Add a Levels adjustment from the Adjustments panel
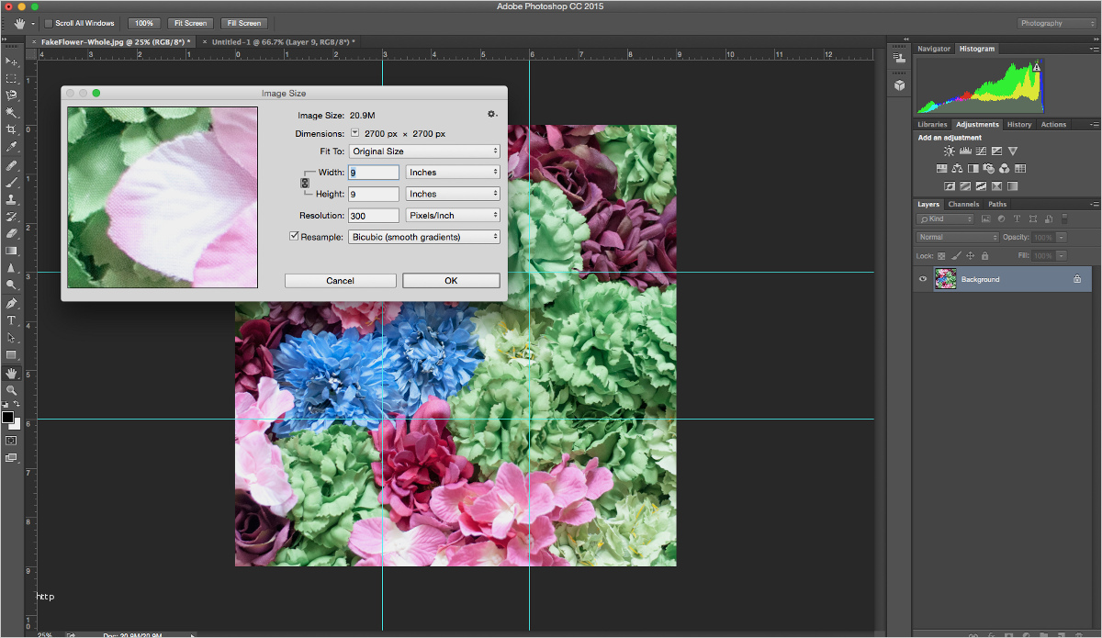This screenshot has width=1102, height=638. click(965, 150)
